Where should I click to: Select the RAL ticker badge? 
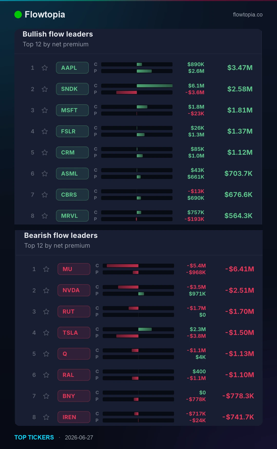click(x=74, y=375)
